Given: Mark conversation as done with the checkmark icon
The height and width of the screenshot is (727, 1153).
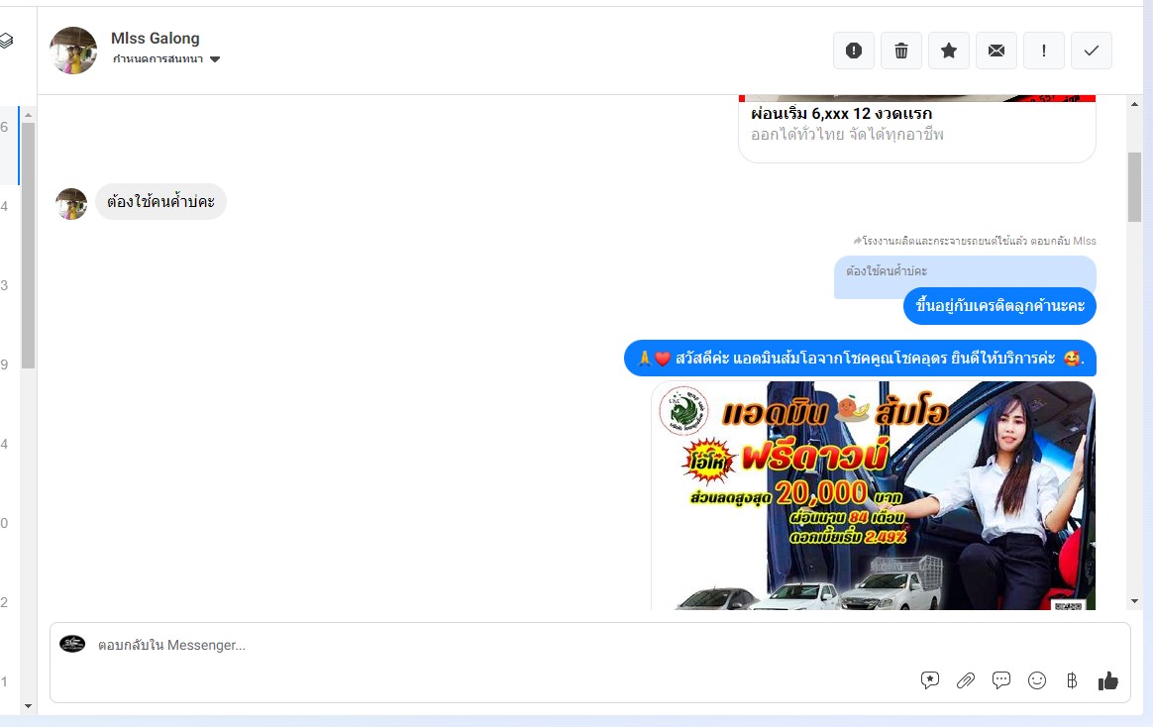Looking at the screenshot, I should pyautogui.click(x=1092, y=51).
